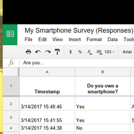Viewport: 134px width, 134px height.
Task: Format as percent icon
Action: (x=80, y=52)
